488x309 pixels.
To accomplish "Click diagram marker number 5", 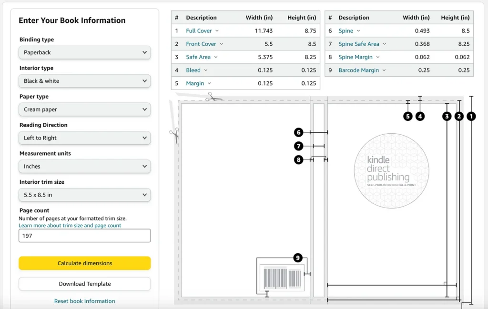I will pyautogui.click(x=408, y=116).
